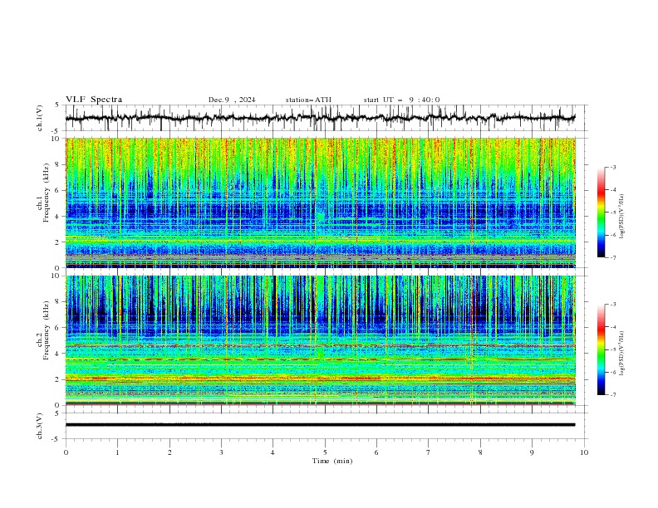Click the "VLF Spectra" title text
Screen dimensions: 658x508
click(x=94, y=100)
